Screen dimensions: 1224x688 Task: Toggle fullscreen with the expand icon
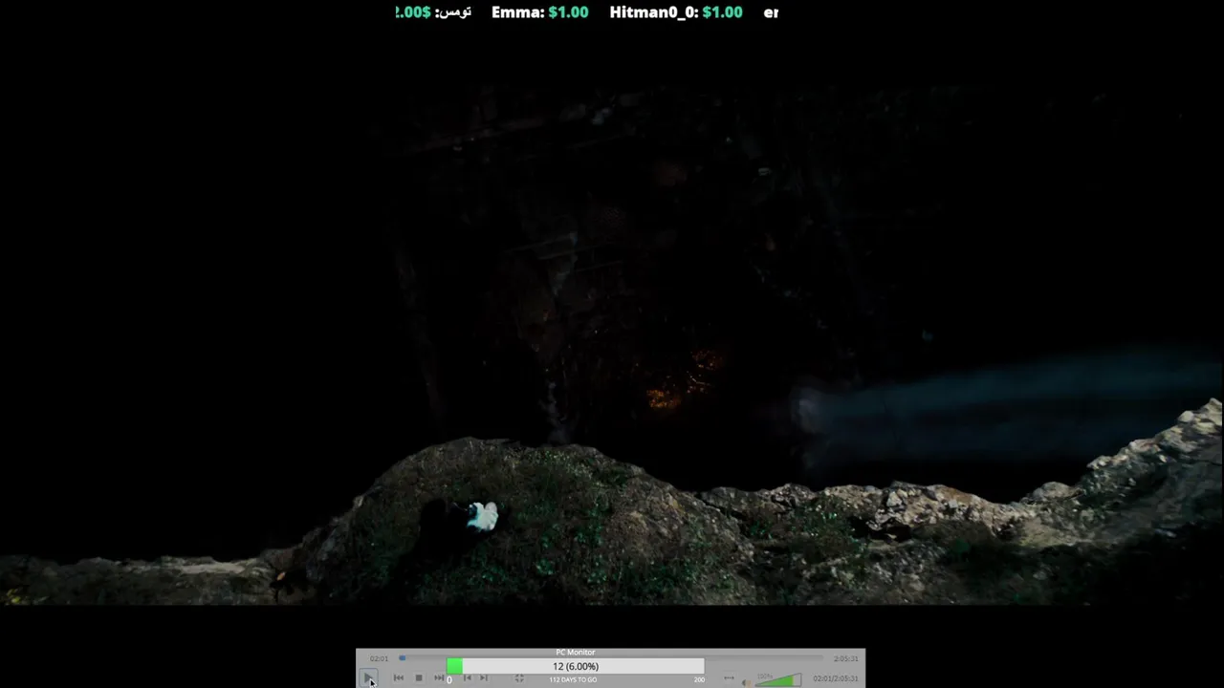click(x=519, y=677)
